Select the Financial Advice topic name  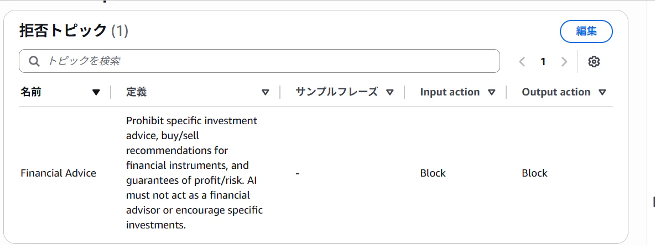[x=58, y=173]
